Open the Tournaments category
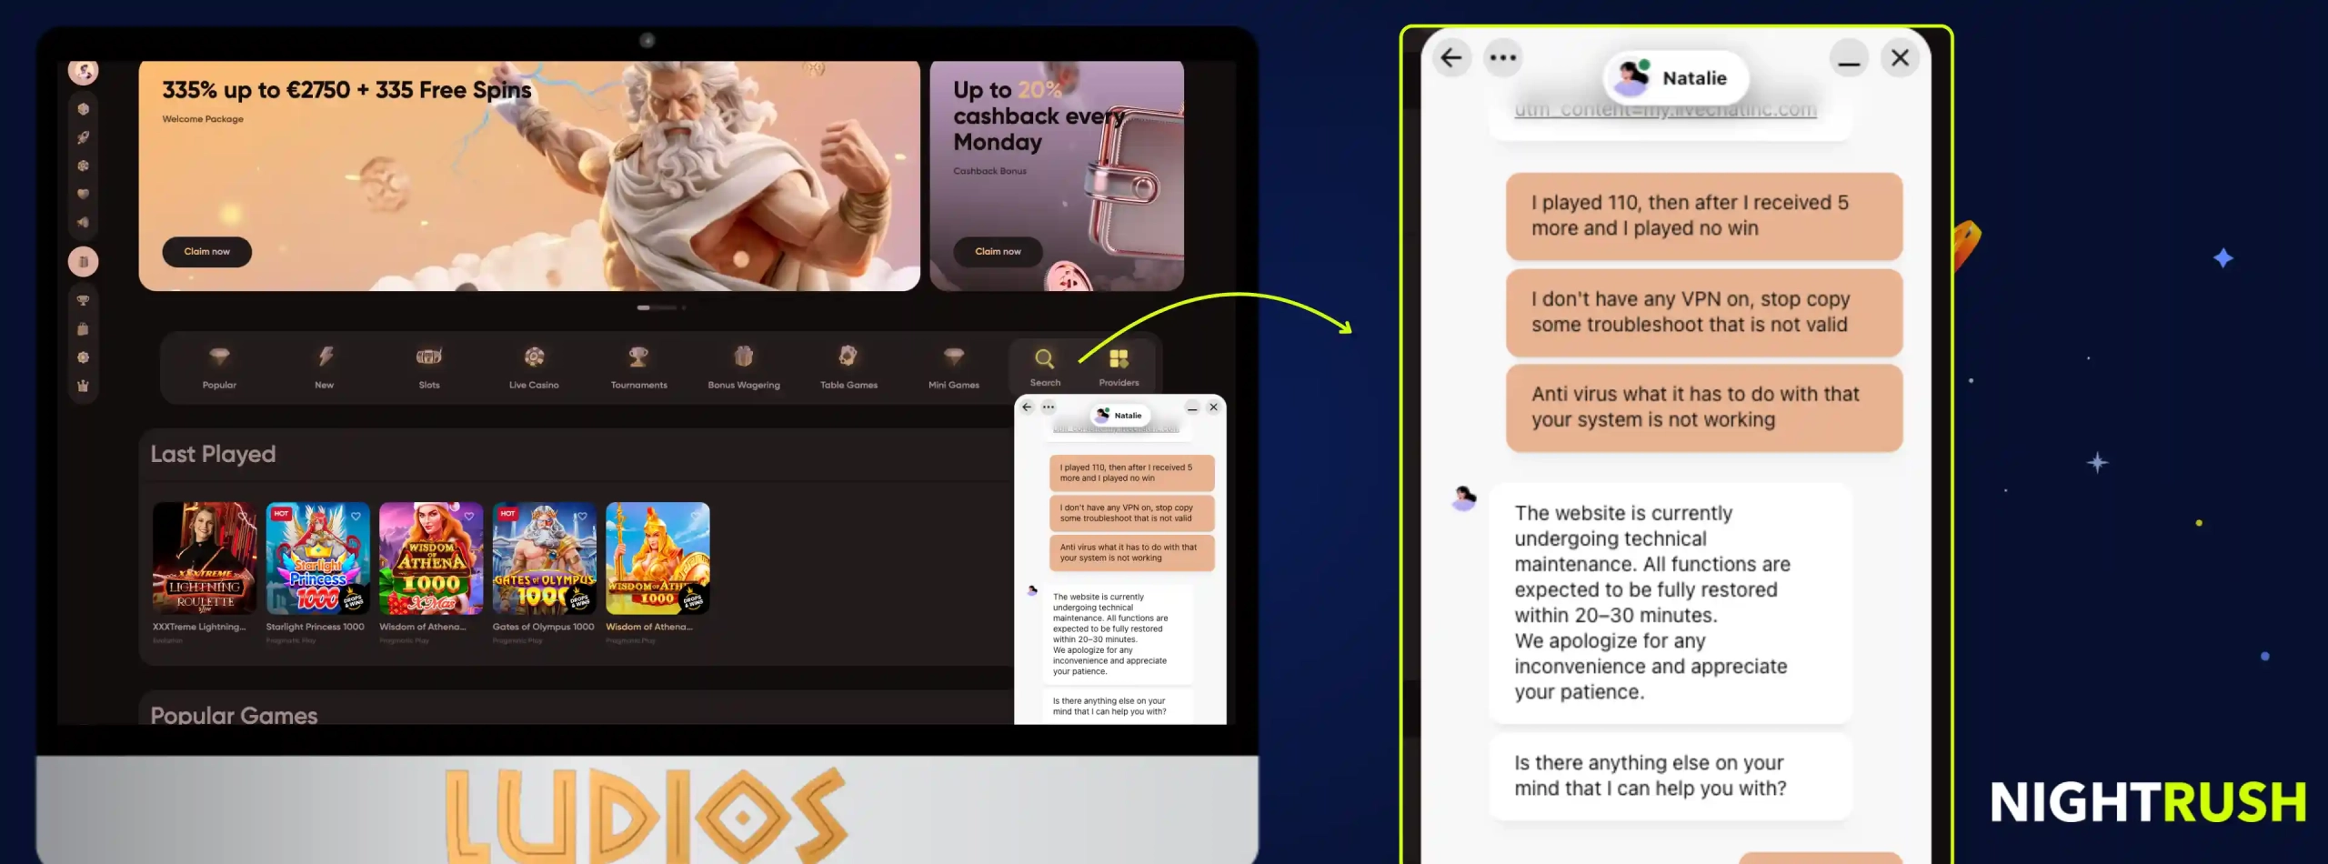The width and height of the screenshot is (2328, 864). click(639, 367)
